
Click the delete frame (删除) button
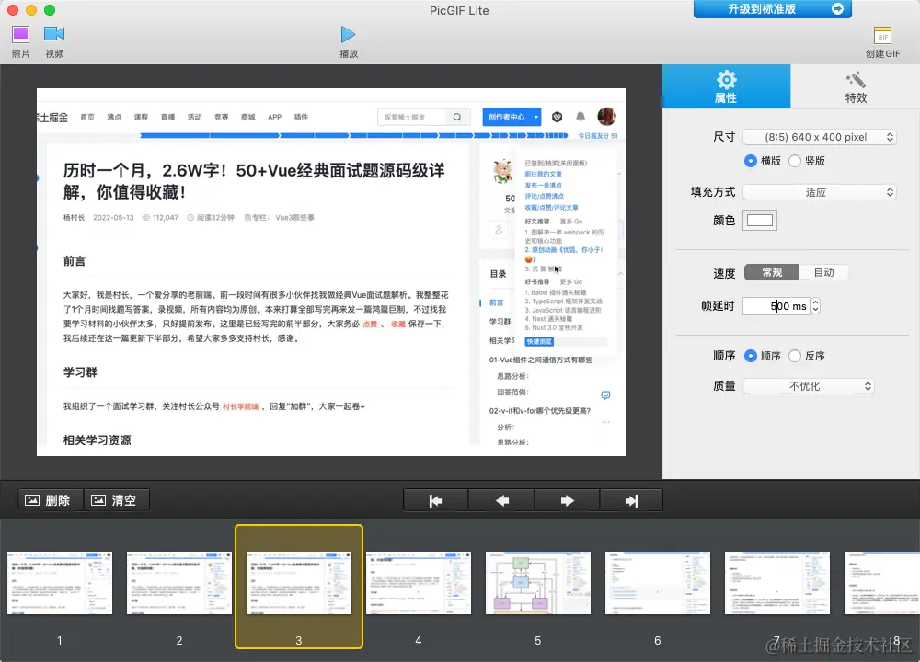(x=51, y=500)
